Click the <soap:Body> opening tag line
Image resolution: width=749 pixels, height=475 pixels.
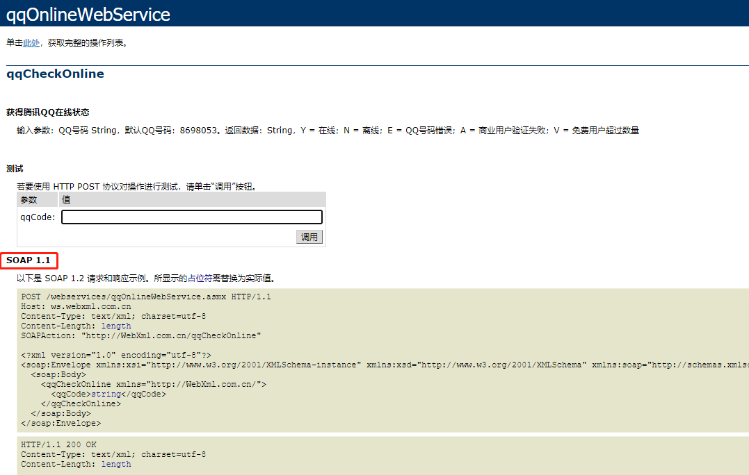58,375
